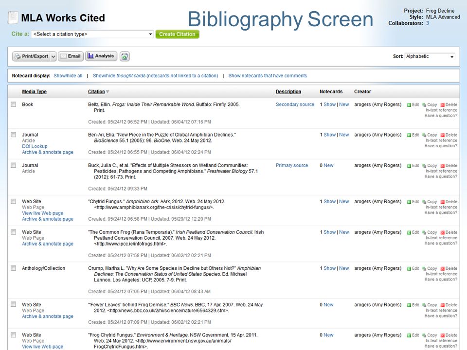Viewport: 467px width, 350px height.
Task: Copy the Fewer Leaves BBC citation
Action: (x=430, y=305)
